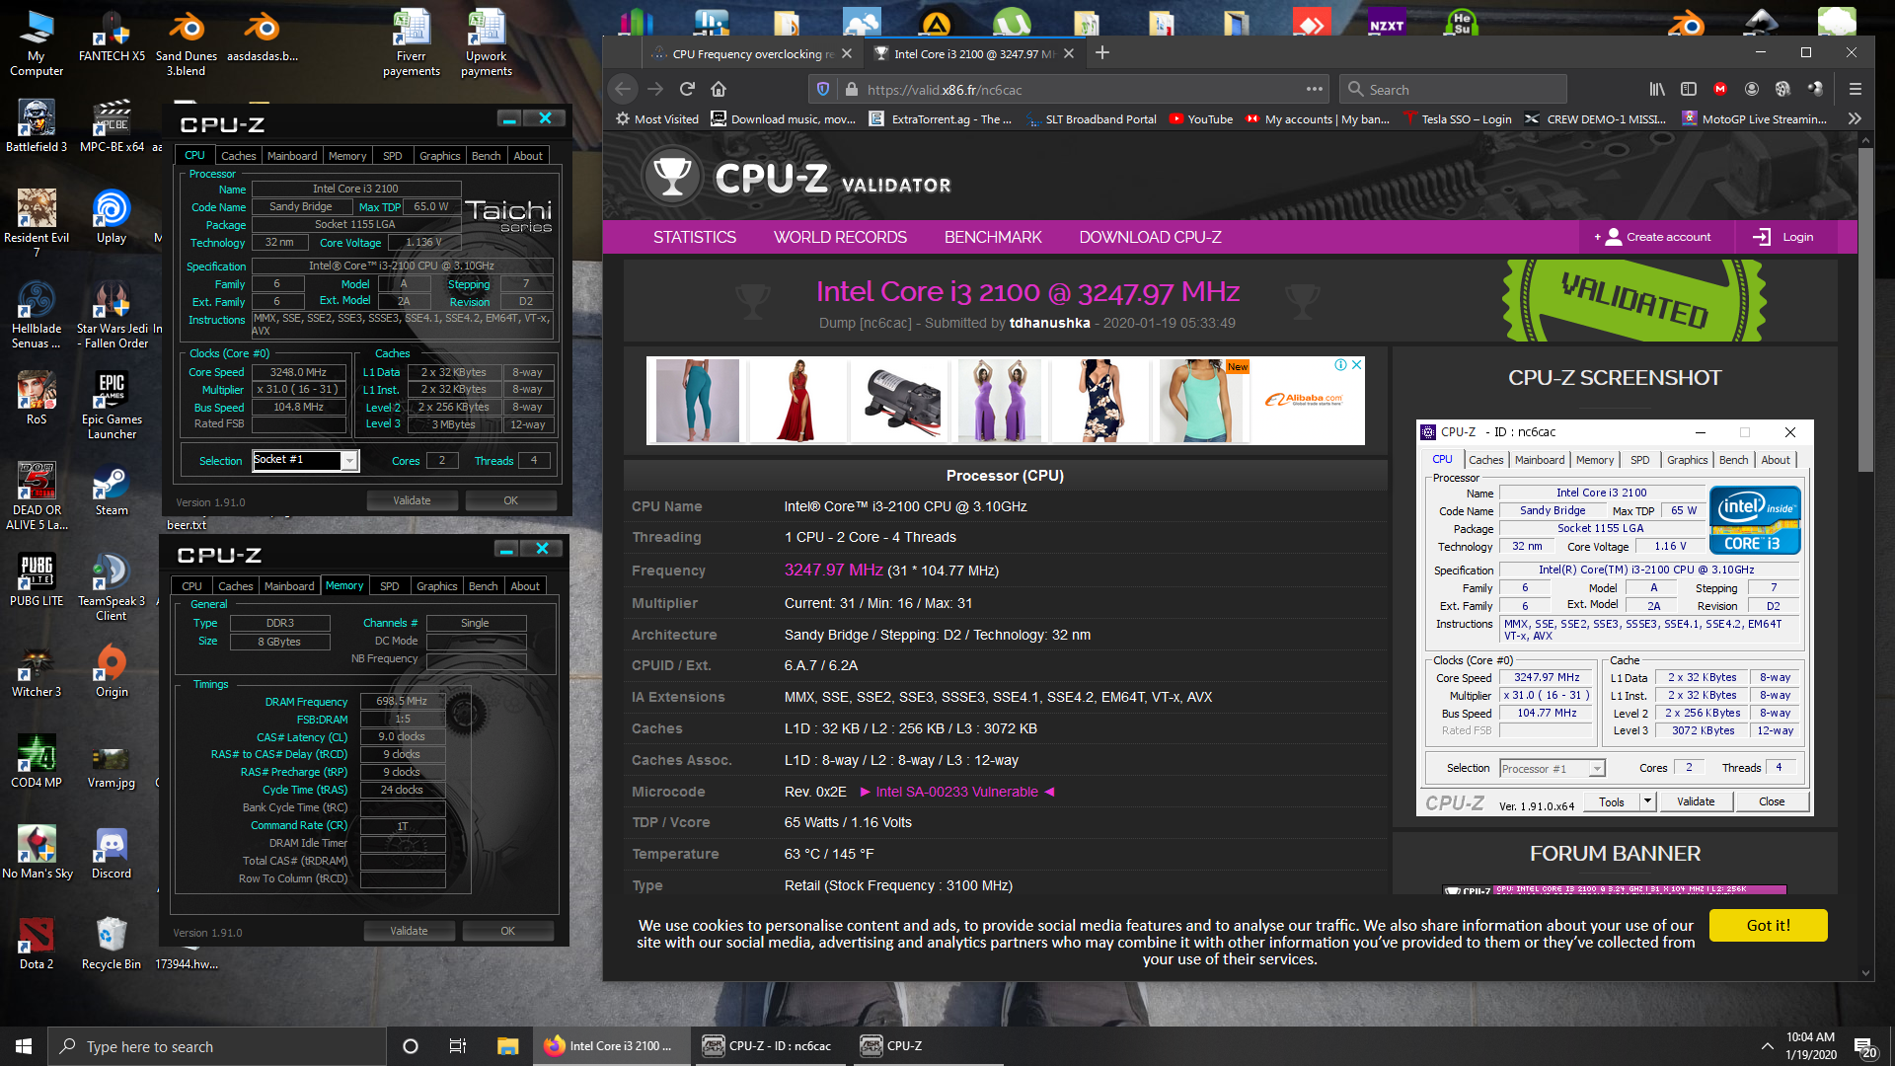Open STATISTICS menu on CPU-Z Validator
This screenshot has width=1895, height=1066.
click(694, 237)
